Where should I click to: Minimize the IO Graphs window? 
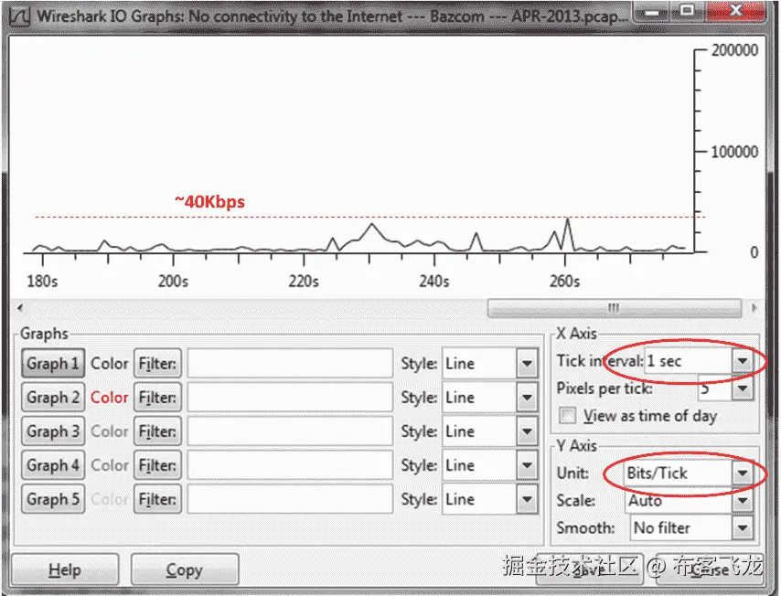652,11
